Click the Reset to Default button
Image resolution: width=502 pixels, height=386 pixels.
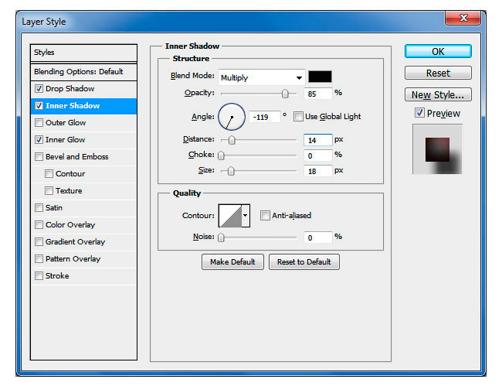click(304, 262)
